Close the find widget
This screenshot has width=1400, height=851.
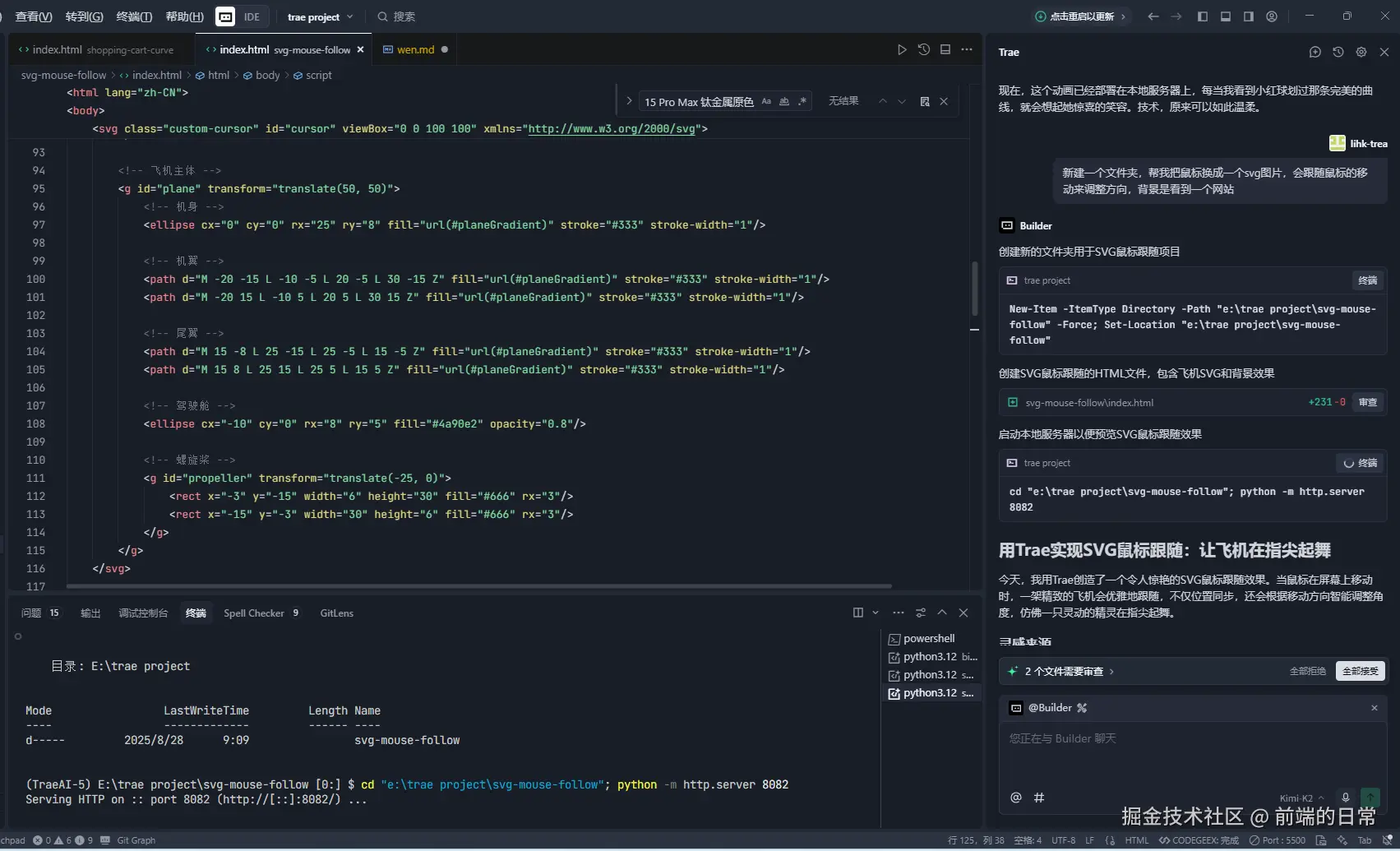944,101
